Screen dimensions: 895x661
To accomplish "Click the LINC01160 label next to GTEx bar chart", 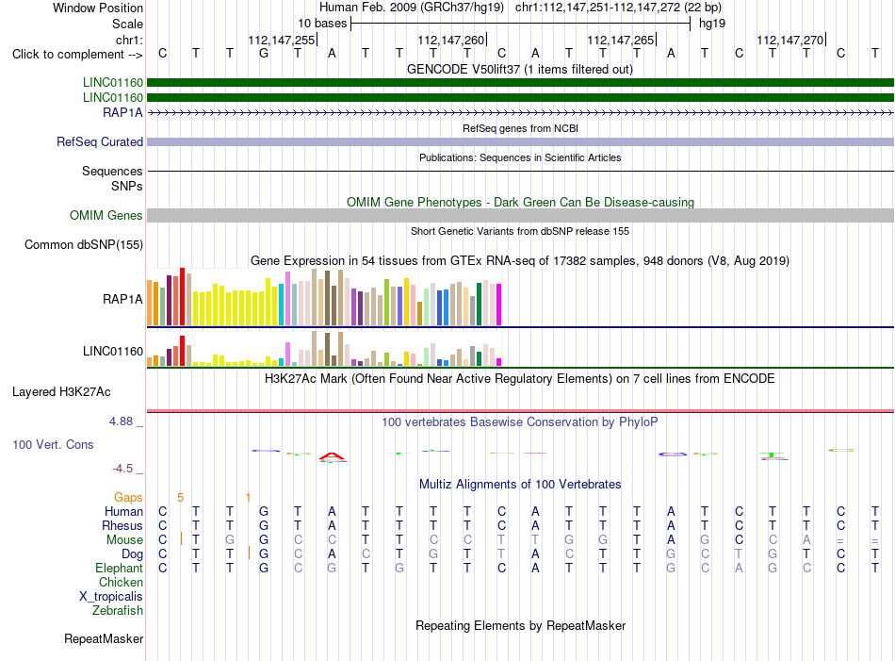I will pos(112,352).
